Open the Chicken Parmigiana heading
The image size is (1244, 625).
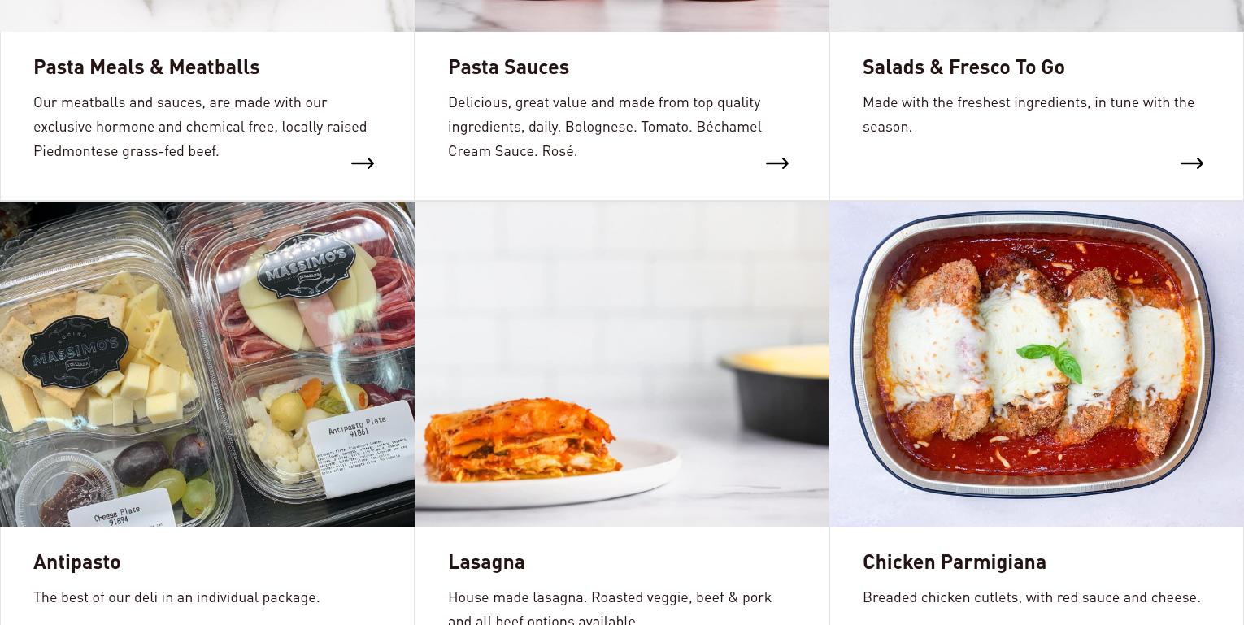(955, 562)
